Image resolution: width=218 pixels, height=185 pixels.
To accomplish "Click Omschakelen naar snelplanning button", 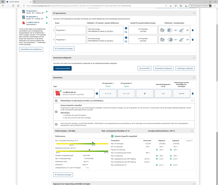I will pyautogui.click(x=31, y=49).
